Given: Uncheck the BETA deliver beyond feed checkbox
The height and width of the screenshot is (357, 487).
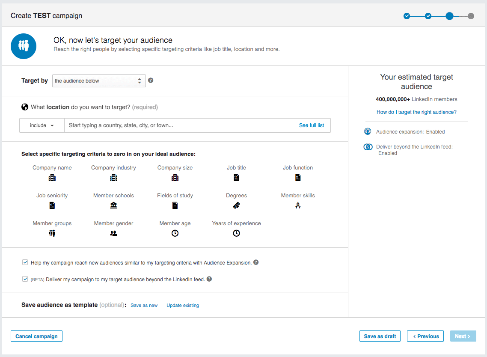Looking at the screenshot, I should pos(25,279).
